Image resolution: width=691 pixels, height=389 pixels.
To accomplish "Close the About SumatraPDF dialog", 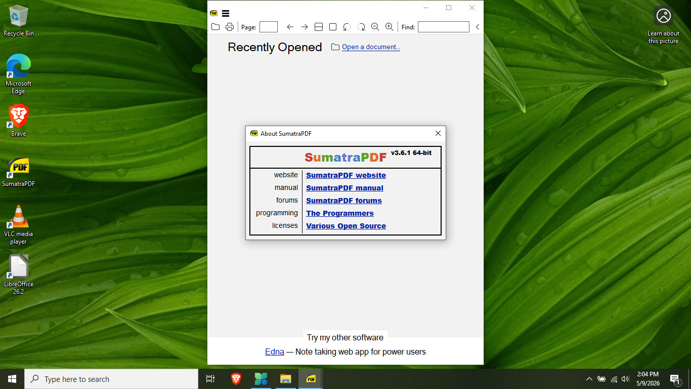I will [x=438, y=133].
